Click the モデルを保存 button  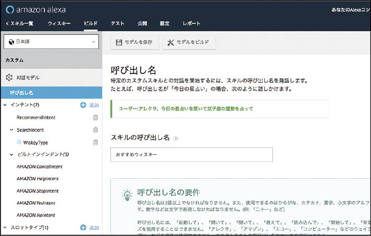[135, 43]
